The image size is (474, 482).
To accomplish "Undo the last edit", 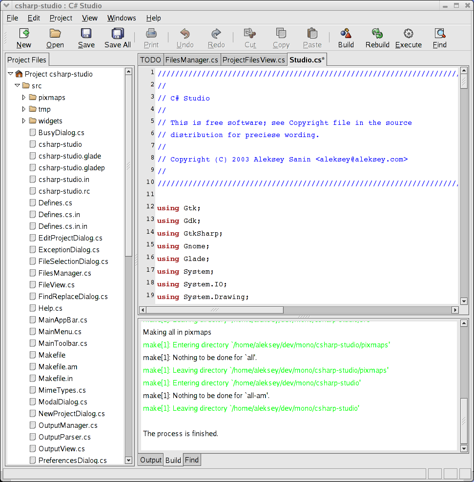I will tap(185, 38).
